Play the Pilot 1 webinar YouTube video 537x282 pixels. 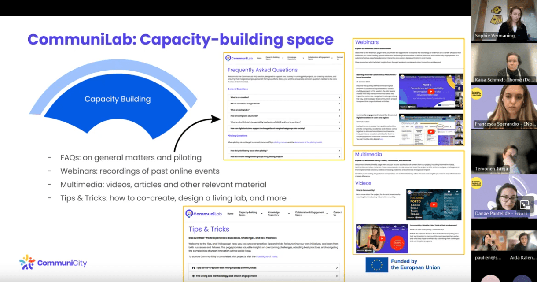pyautogui.click(x=431, y=92)
